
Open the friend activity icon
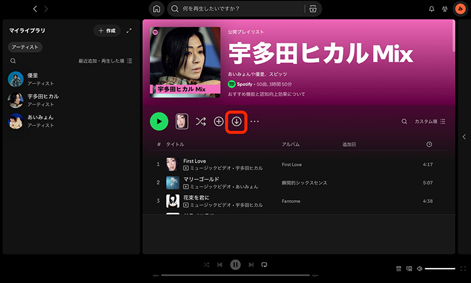tap(445, 9)
